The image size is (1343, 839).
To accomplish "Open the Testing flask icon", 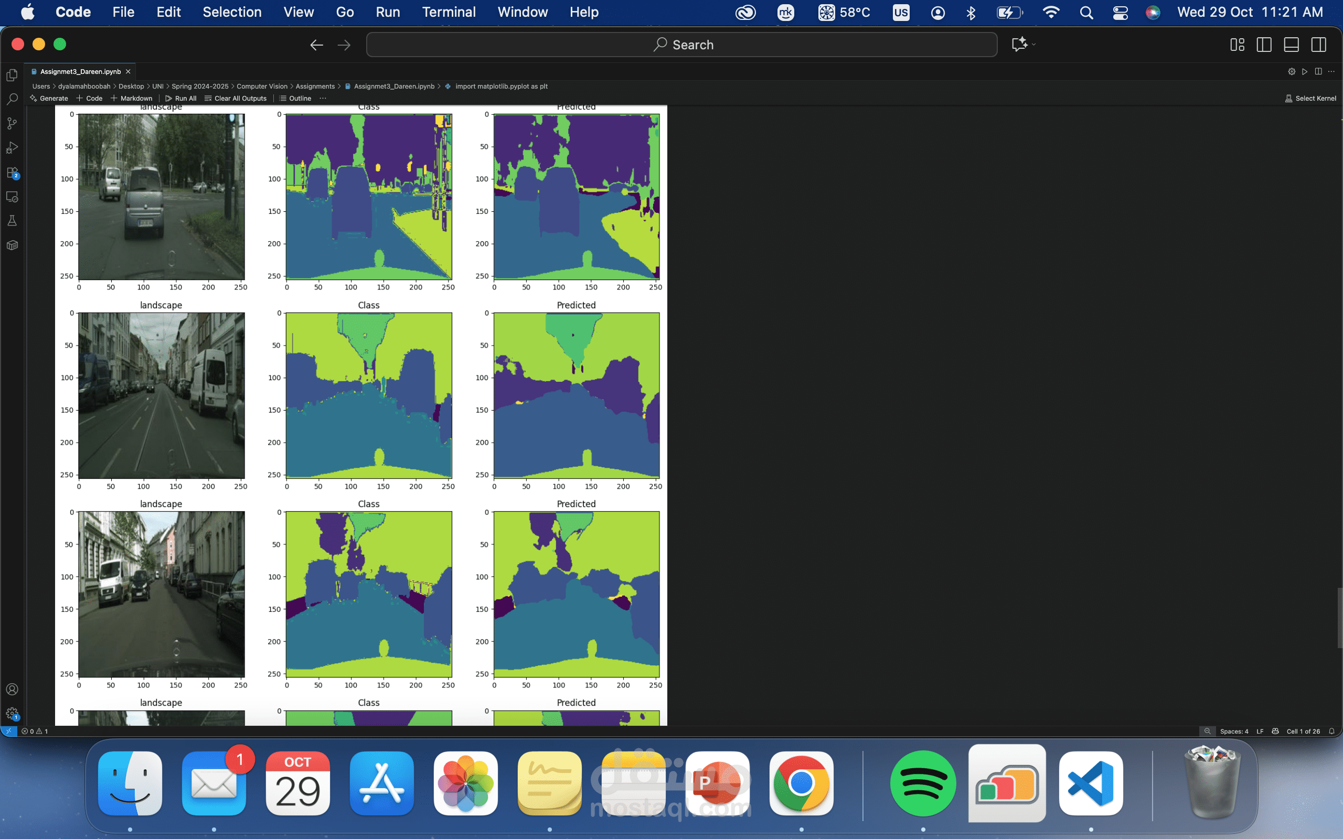I will click(x=12, y=221).
